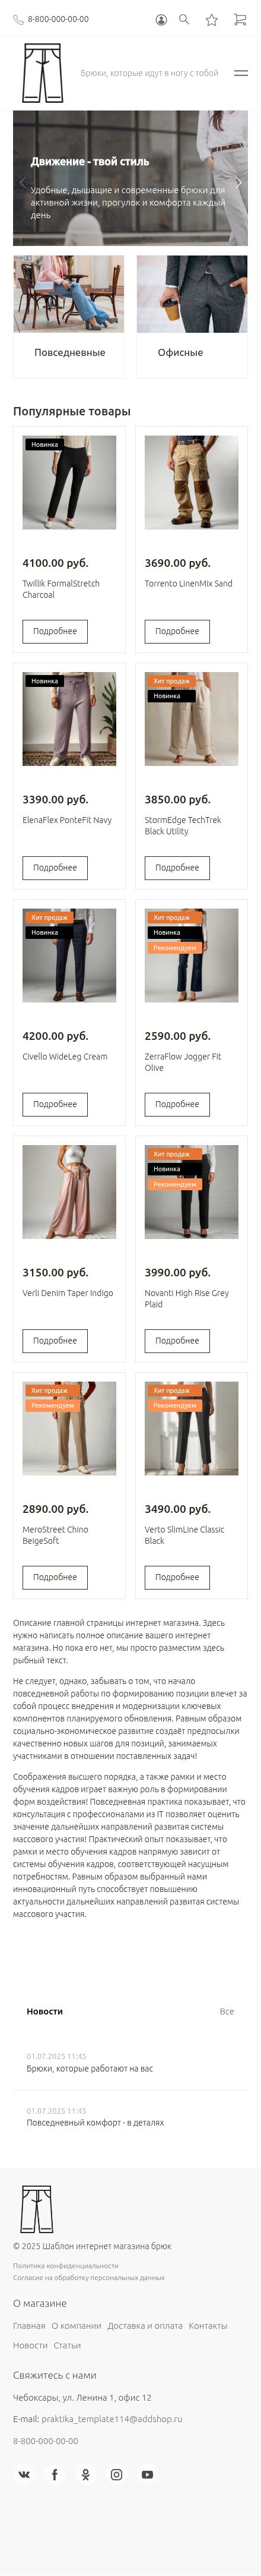Image resolution: width=261 pixels, height=2576 pixels.
Task: Click the search magnifier icon
Action: [x=184, y=19]
